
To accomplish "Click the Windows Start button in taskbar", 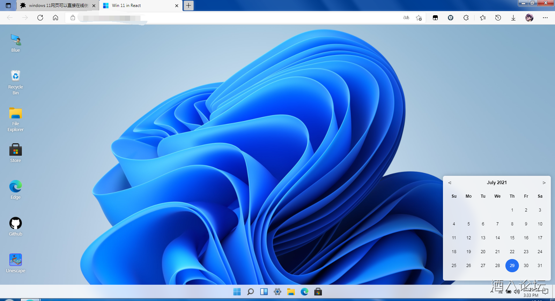I will [237, 292].
